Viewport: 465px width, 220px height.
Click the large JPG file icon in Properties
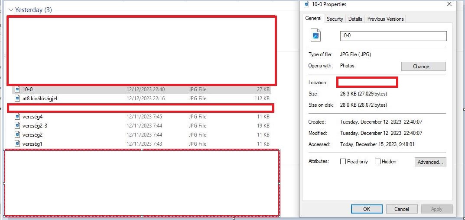click(315, 35)
